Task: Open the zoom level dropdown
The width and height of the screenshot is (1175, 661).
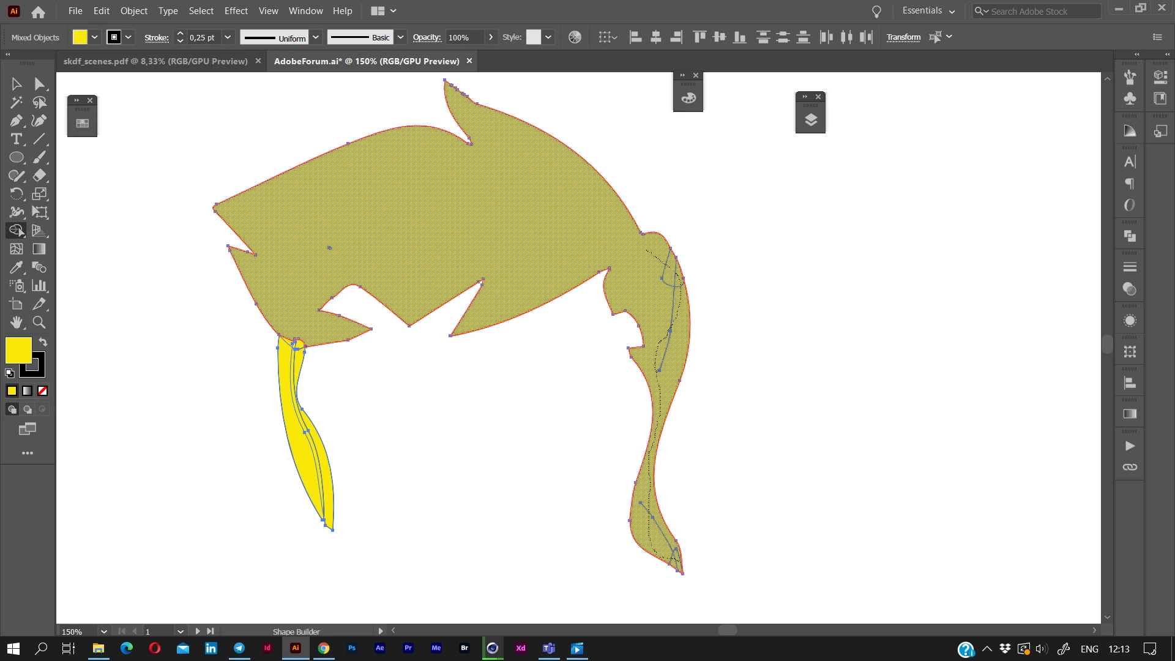Action: coord(103,631)
